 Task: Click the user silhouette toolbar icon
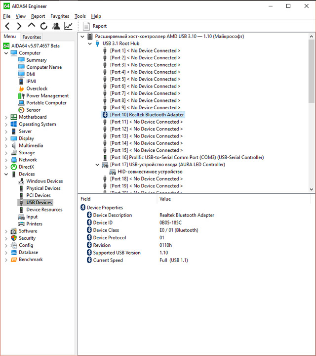(56, 26)
